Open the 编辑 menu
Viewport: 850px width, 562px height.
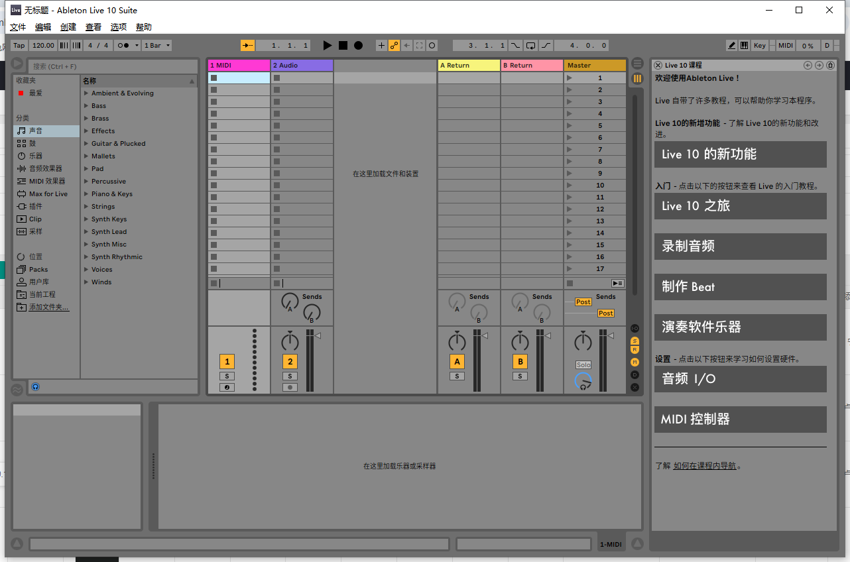point(43,27)
